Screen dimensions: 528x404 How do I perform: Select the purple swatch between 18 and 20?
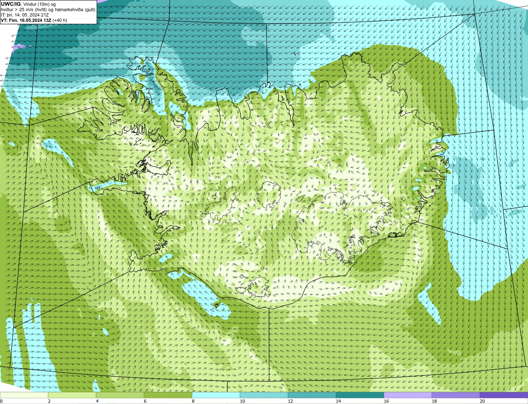click(456, 395)
